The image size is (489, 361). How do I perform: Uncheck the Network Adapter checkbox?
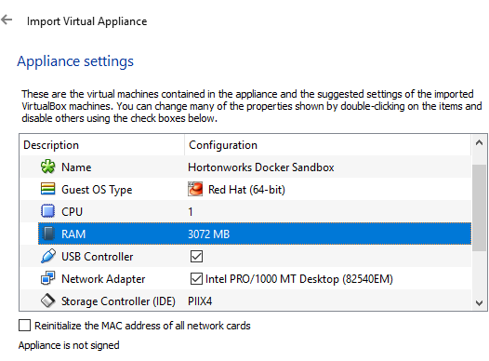[x=196, y=278]
